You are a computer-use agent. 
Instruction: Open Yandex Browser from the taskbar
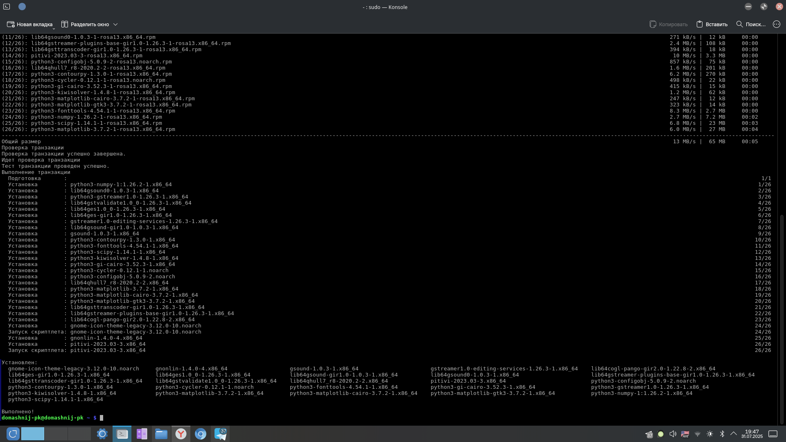pyautogui.click(x=181, y=434)
